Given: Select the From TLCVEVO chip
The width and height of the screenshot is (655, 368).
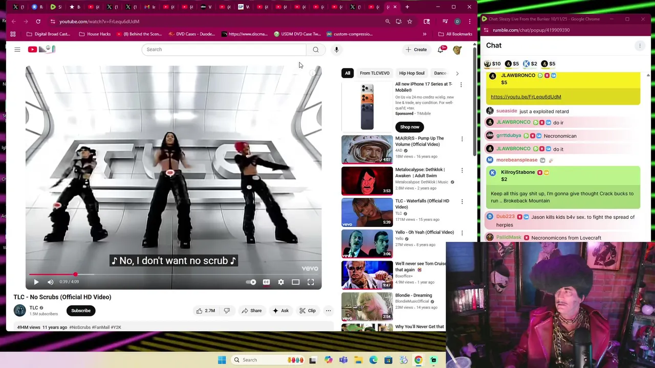Looking at the screenshot, I should [375, 73].
